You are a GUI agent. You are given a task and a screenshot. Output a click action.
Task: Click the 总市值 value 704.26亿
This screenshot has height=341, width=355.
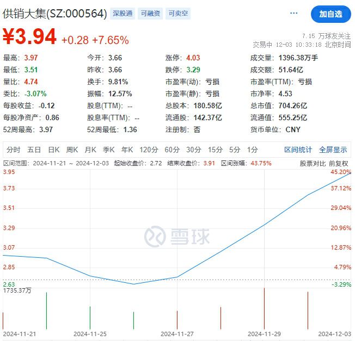pyautogui.click(x=293, y=106)
